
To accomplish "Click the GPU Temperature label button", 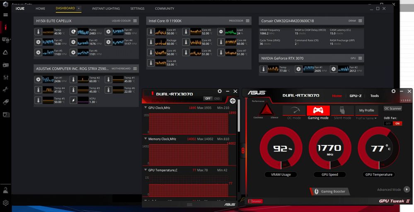I will 379,174.
